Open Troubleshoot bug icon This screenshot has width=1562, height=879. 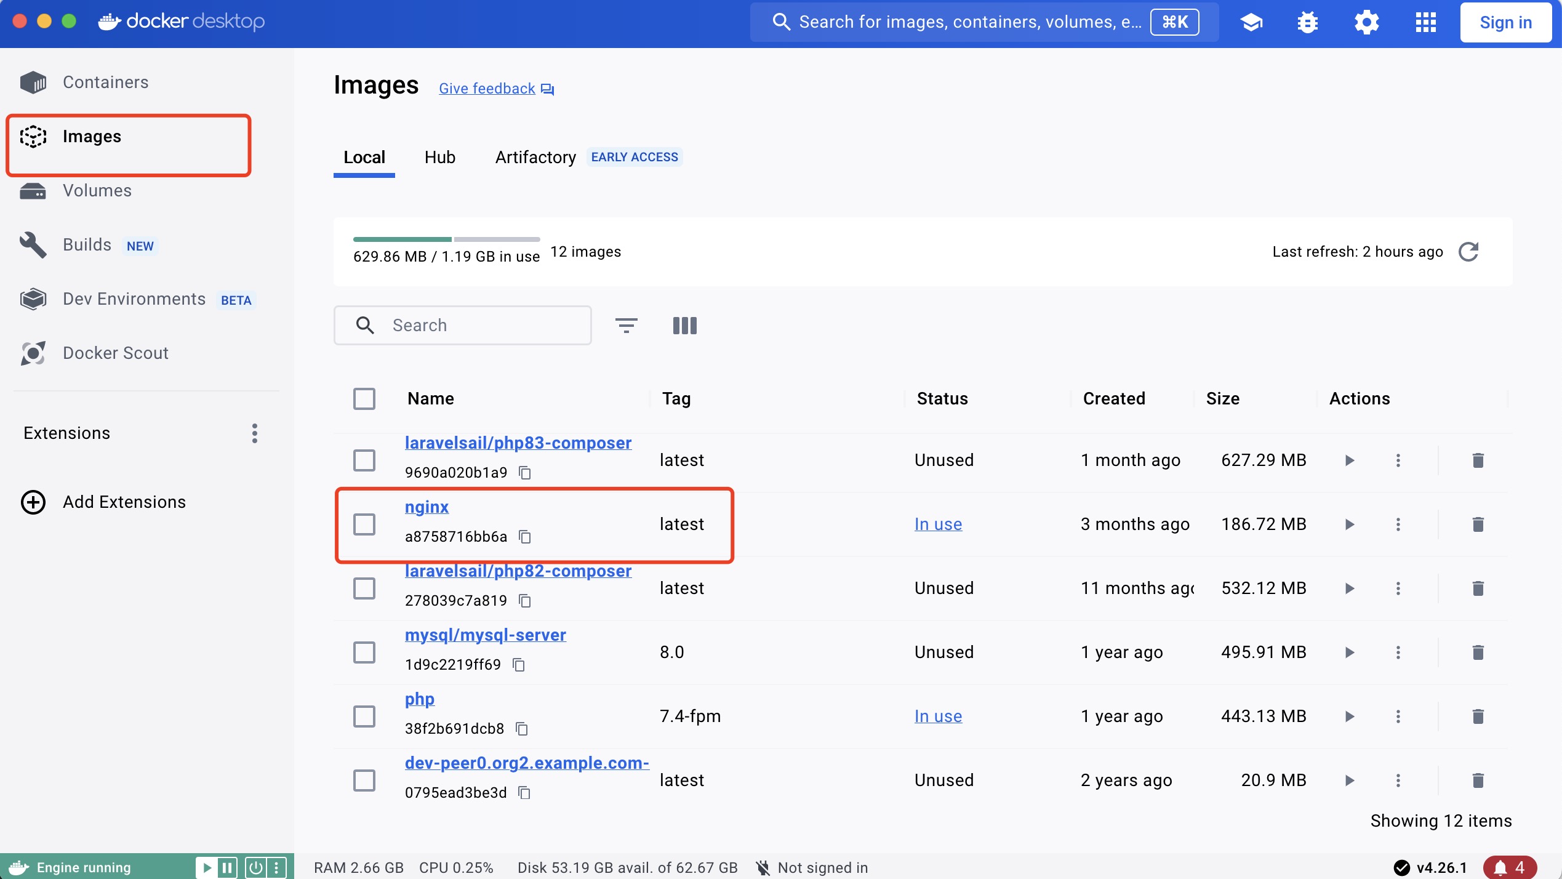(1307, 22)
